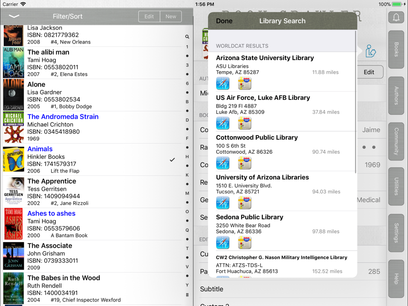This screenshot has width=408, height=306.
Task: Open Safari link for Sedona Public Library
Action: 223,242
